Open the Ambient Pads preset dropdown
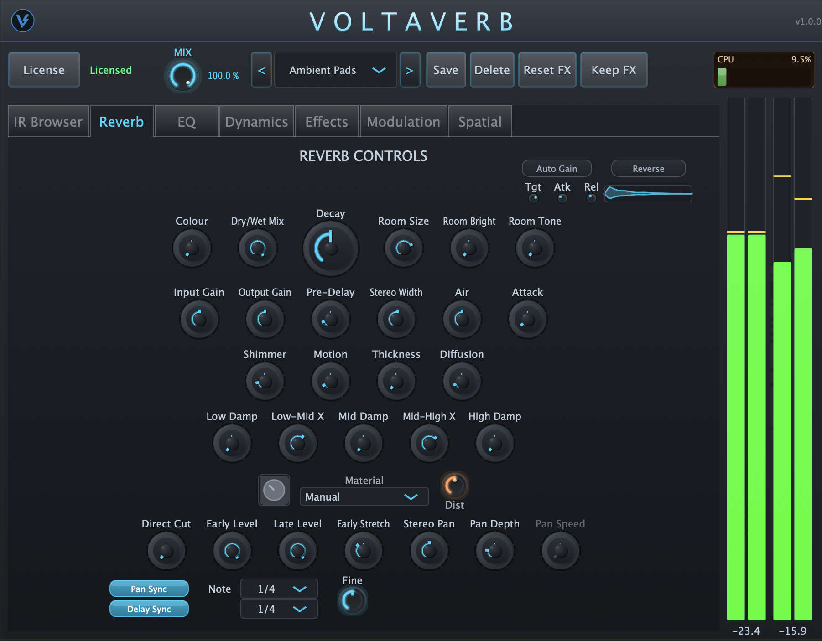 (x=335, y=70)
